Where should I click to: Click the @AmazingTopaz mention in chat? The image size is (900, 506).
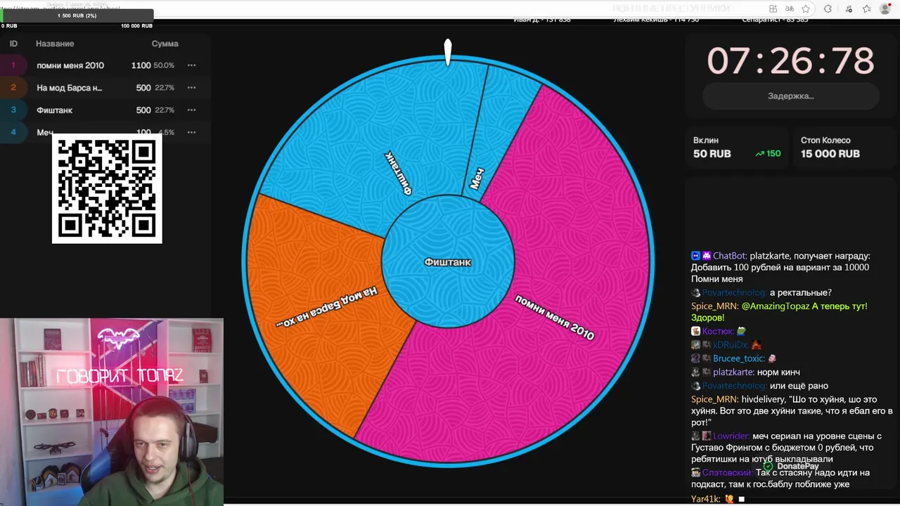click(x=776, y=306)
